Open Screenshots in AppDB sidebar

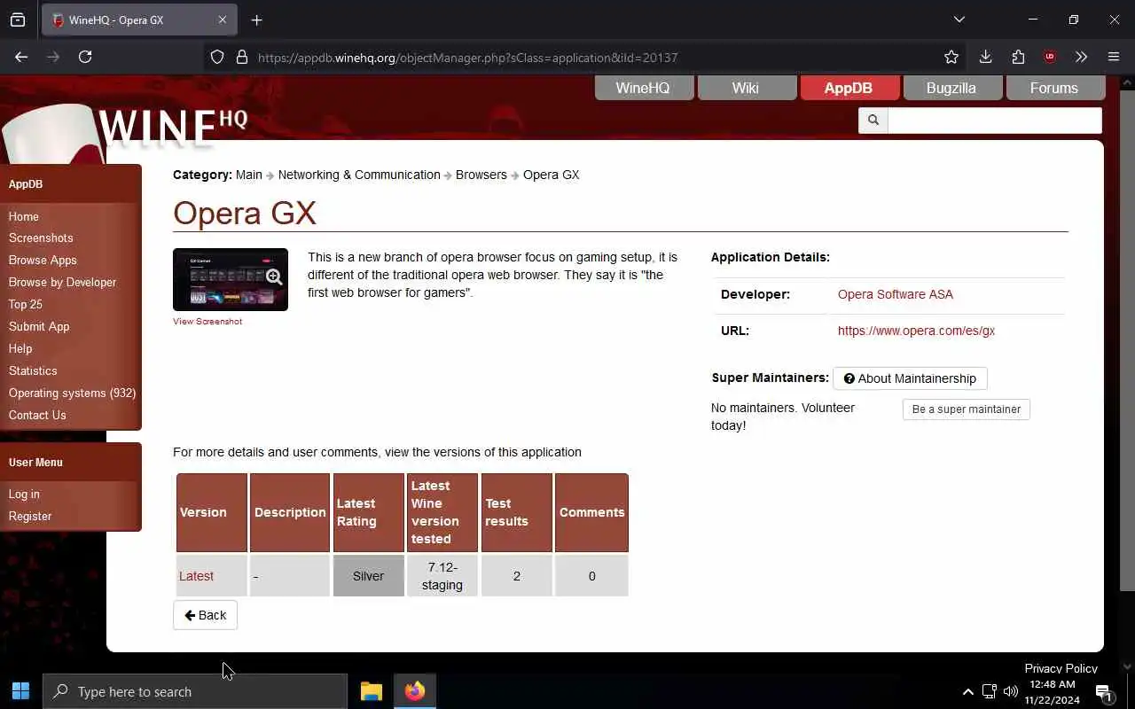[x=41, y=238]
